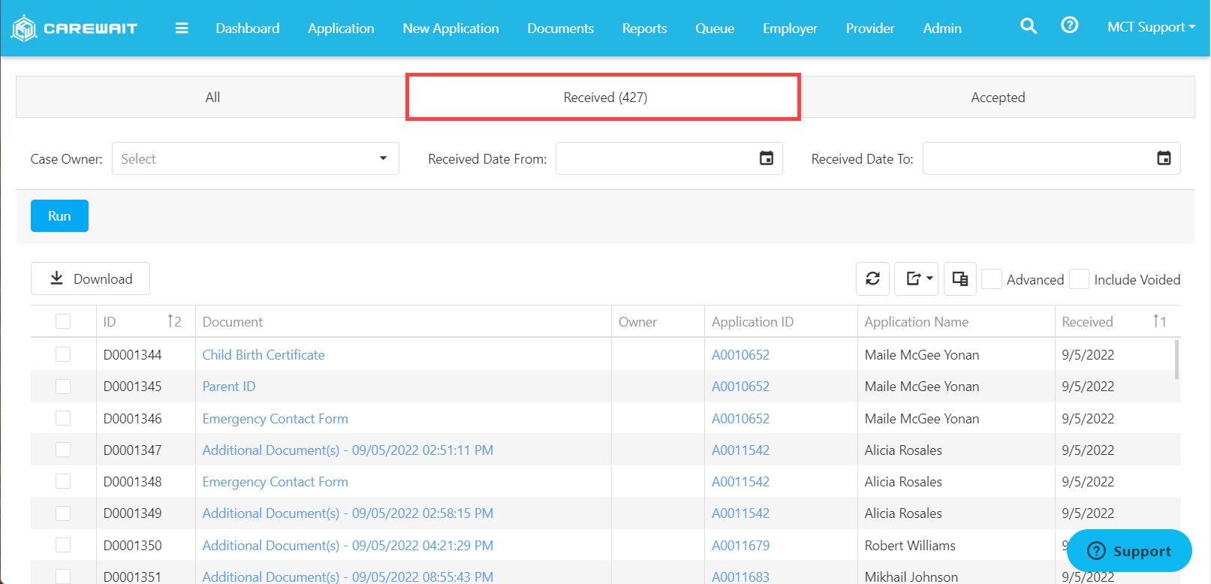Open application A0010652 in row D0001344

[740, 354]
